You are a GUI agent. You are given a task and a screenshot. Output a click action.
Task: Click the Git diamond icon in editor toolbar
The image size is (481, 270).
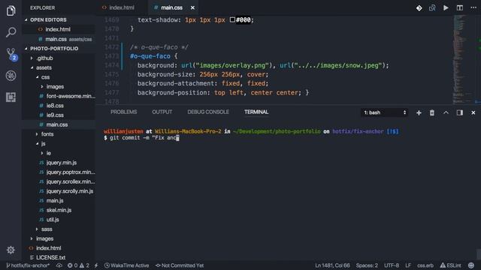click(x=419, y=8)
